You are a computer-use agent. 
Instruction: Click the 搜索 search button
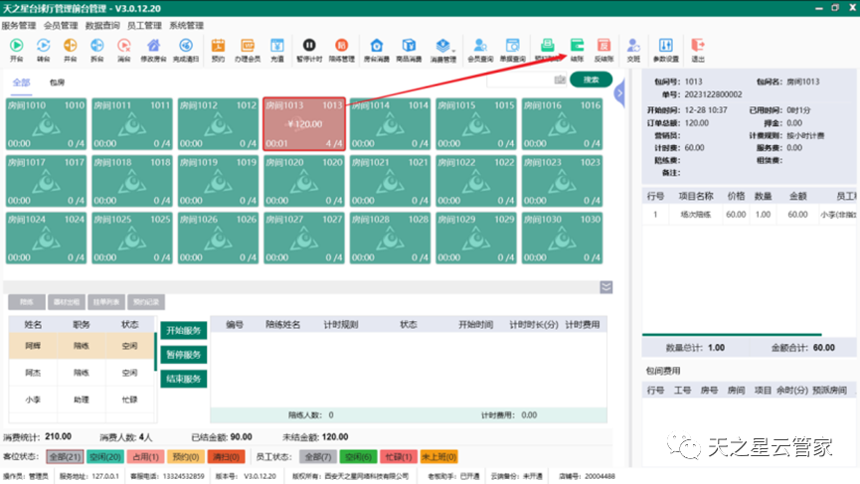click(x=591, y=80)
